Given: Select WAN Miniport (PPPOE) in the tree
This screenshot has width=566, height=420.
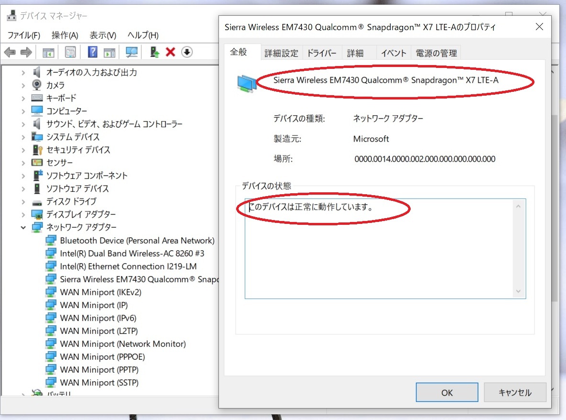Looking at the screenshot, I should tap(102, 357).
